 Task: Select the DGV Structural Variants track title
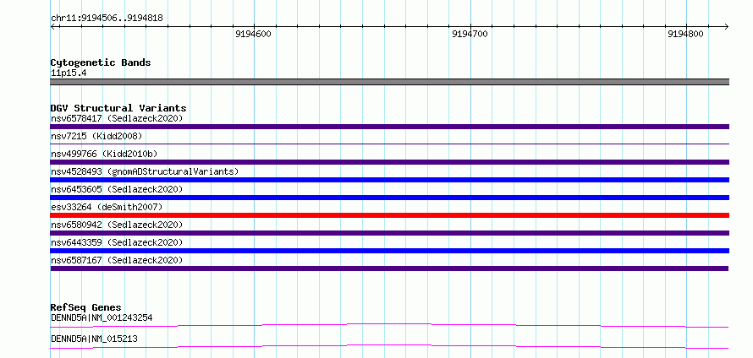pyautogui.click(x=118, y=108)
